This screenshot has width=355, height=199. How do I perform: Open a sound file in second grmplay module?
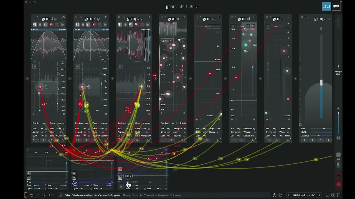click(105, 25)
